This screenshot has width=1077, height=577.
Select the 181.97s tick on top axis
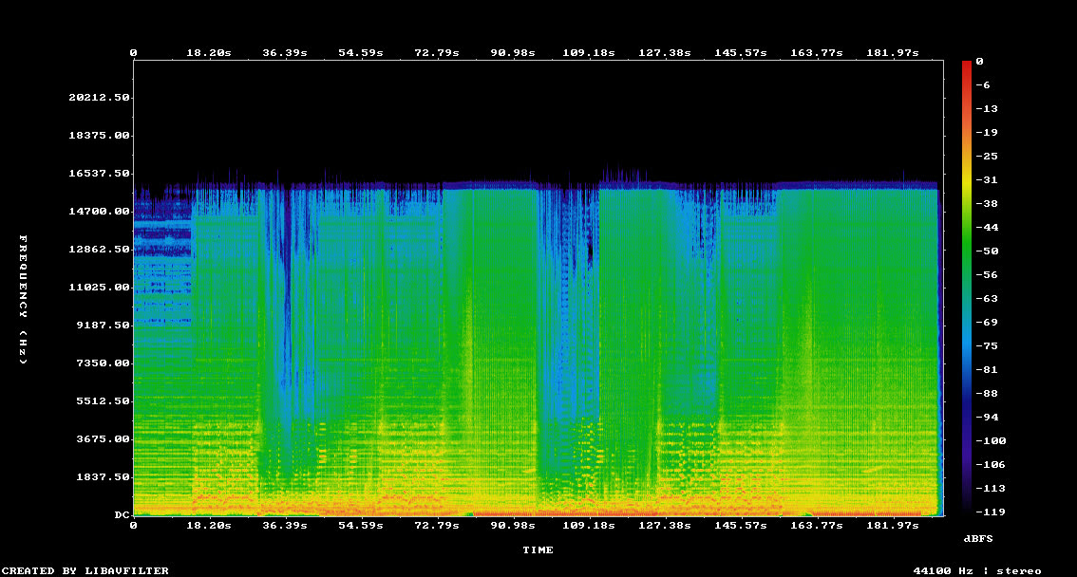pyautogui.click(x=892, y=53)
